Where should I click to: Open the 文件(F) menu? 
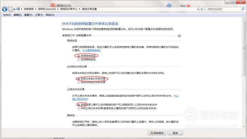coord(7,15)
